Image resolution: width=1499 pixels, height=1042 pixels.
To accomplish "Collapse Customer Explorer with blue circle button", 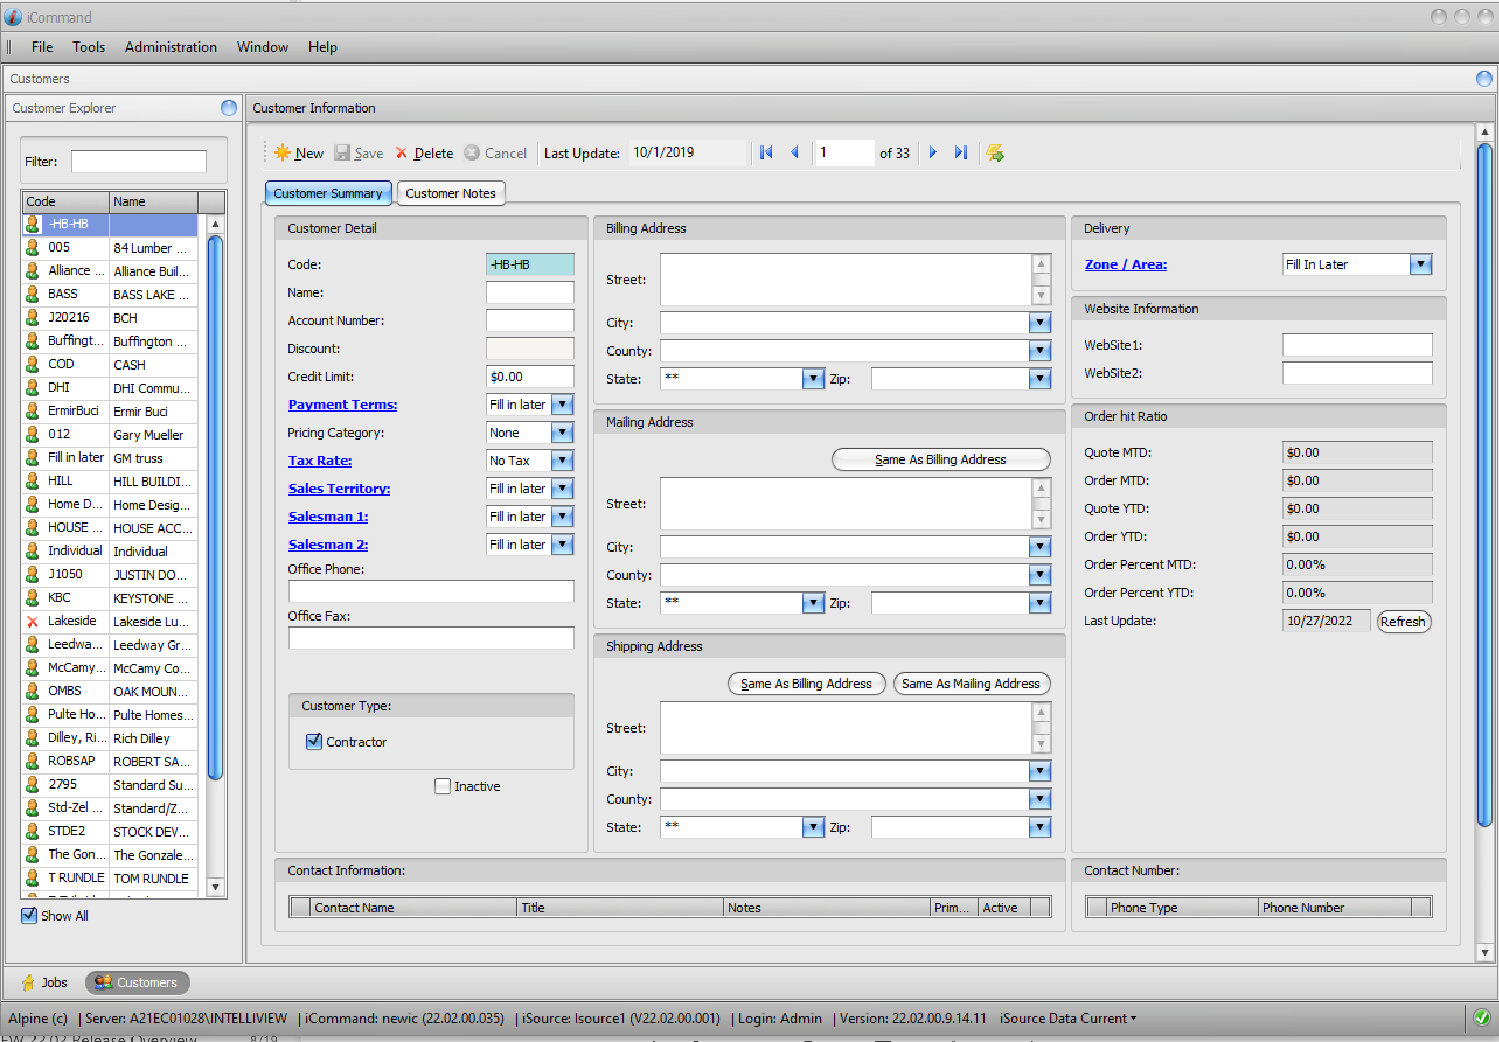I will (228, 107).
